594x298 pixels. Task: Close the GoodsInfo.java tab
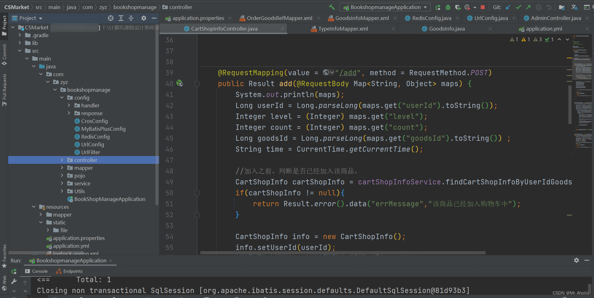point(490,29)
